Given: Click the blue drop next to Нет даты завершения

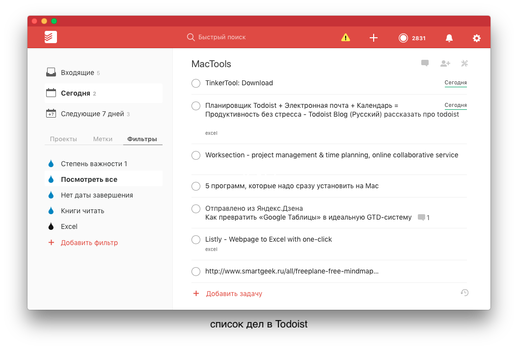Looking at the screenshot, I should [x=51, y=195].
